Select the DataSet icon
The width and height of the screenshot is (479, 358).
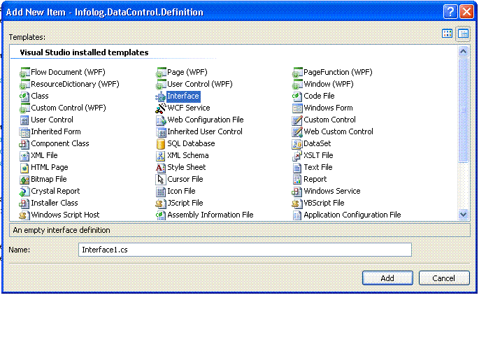[x=297, y=144]
